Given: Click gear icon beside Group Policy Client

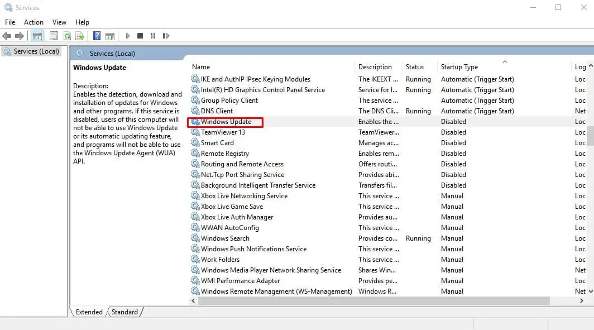Looking at the screenshot, I should (195, 100).
